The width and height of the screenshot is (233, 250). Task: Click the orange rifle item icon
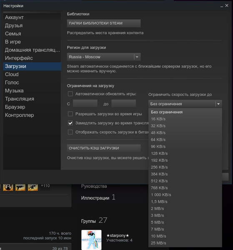click(33, 187)
